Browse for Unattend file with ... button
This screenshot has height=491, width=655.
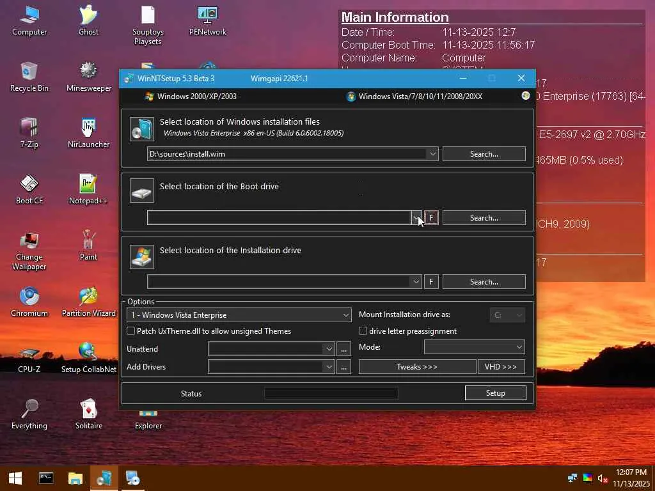click(x=343, y=349)
